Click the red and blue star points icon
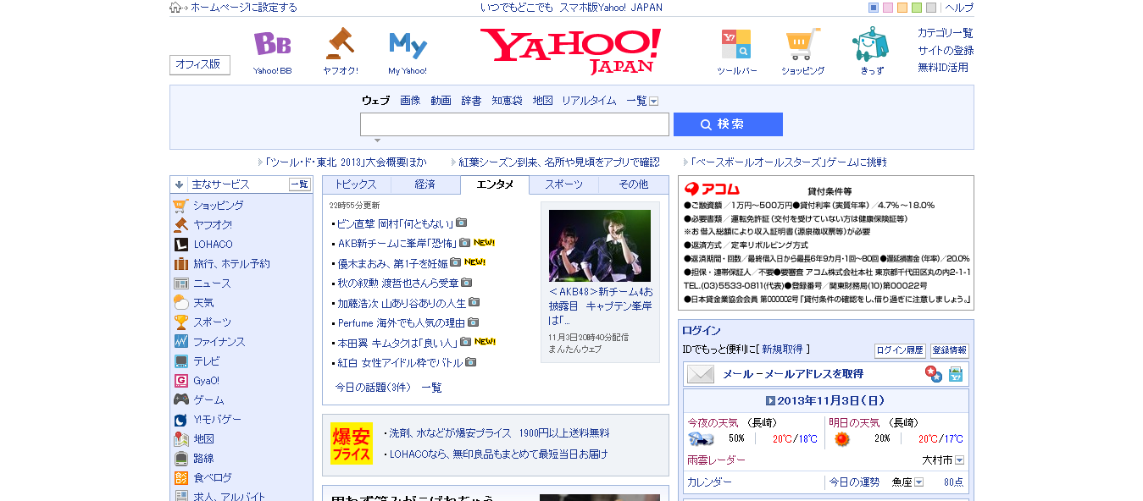1143x501 pixels. pyautogui.click(x=933, y=374)
